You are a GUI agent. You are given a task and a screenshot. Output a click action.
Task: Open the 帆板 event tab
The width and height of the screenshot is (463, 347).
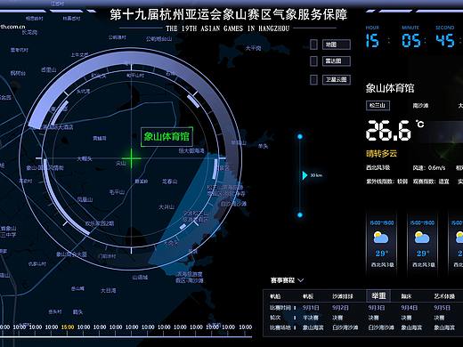[308, 296]
